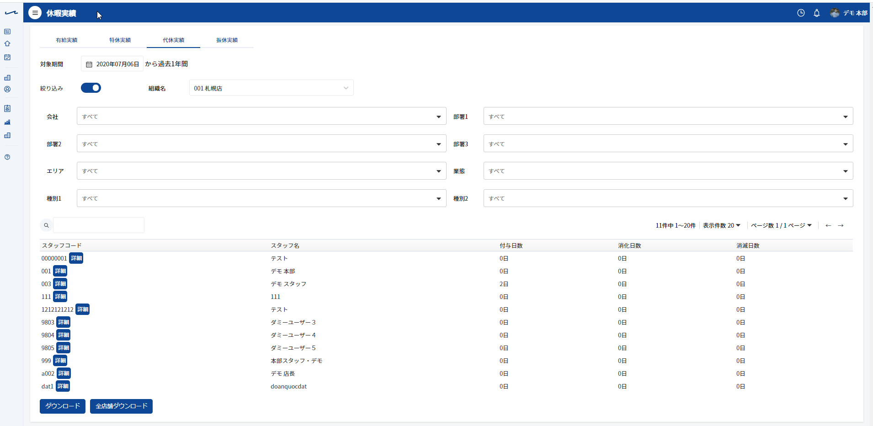Screen dimensions: 873x426
Task: Open 詳細 for staff 9804
Action: (64, 335)
